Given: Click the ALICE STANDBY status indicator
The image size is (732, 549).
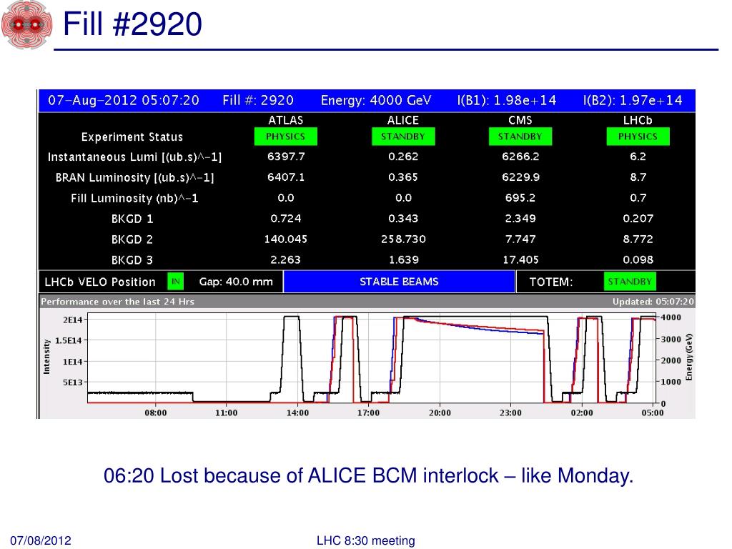Looking at the screenshot, I should point(403,137).
